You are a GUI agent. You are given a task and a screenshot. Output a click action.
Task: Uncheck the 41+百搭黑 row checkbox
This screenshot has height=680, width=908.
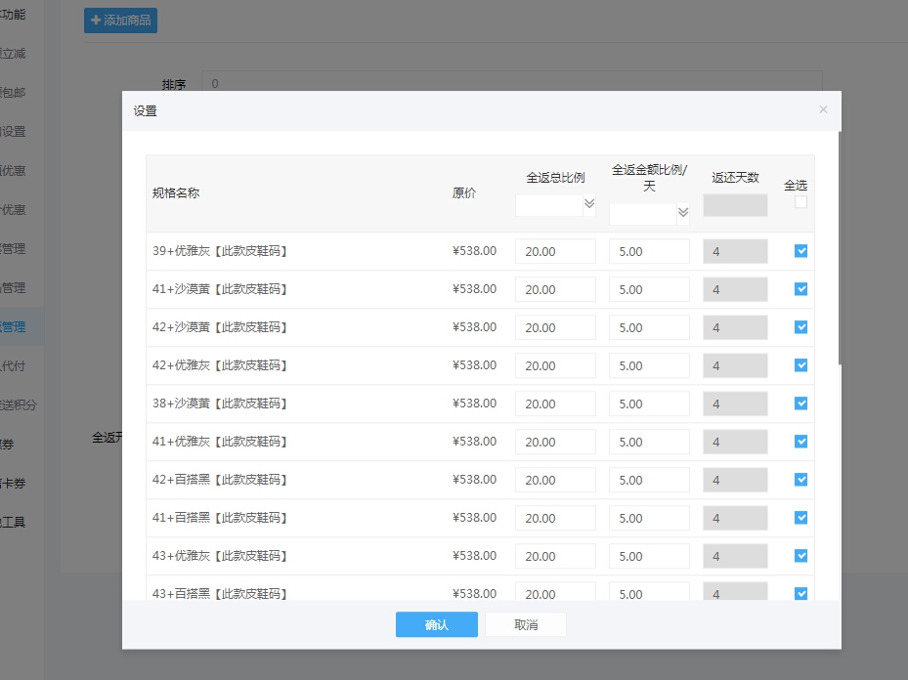click(800, 518)
